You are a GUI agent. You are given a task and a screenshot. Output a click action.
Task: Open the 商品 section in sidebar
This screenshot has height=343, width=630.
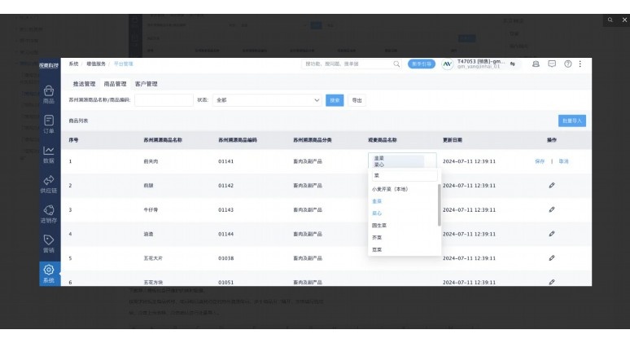point(49,95)
